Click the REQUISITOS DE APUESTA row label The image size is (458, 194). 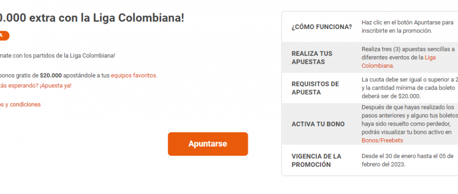point(315,88)
